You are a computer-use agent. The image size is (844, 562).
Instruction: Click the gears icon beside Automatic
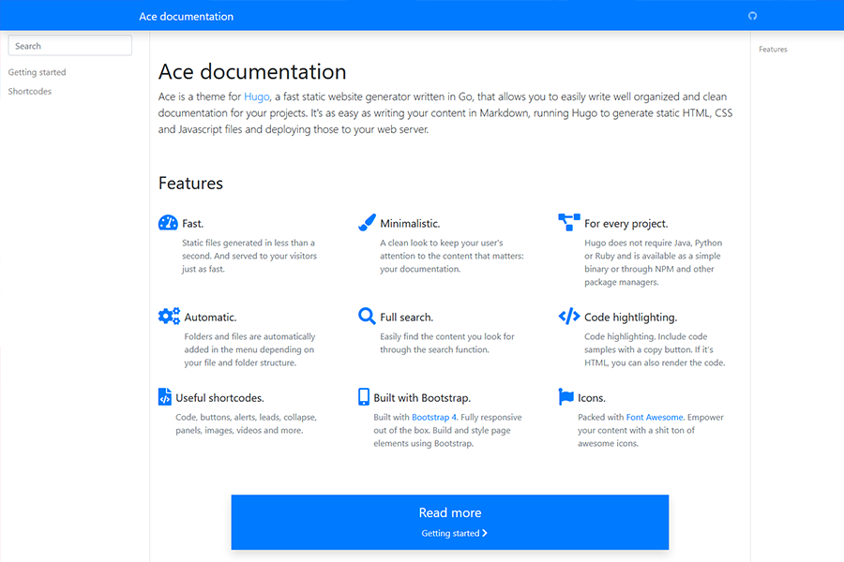(x=169, y=317)
